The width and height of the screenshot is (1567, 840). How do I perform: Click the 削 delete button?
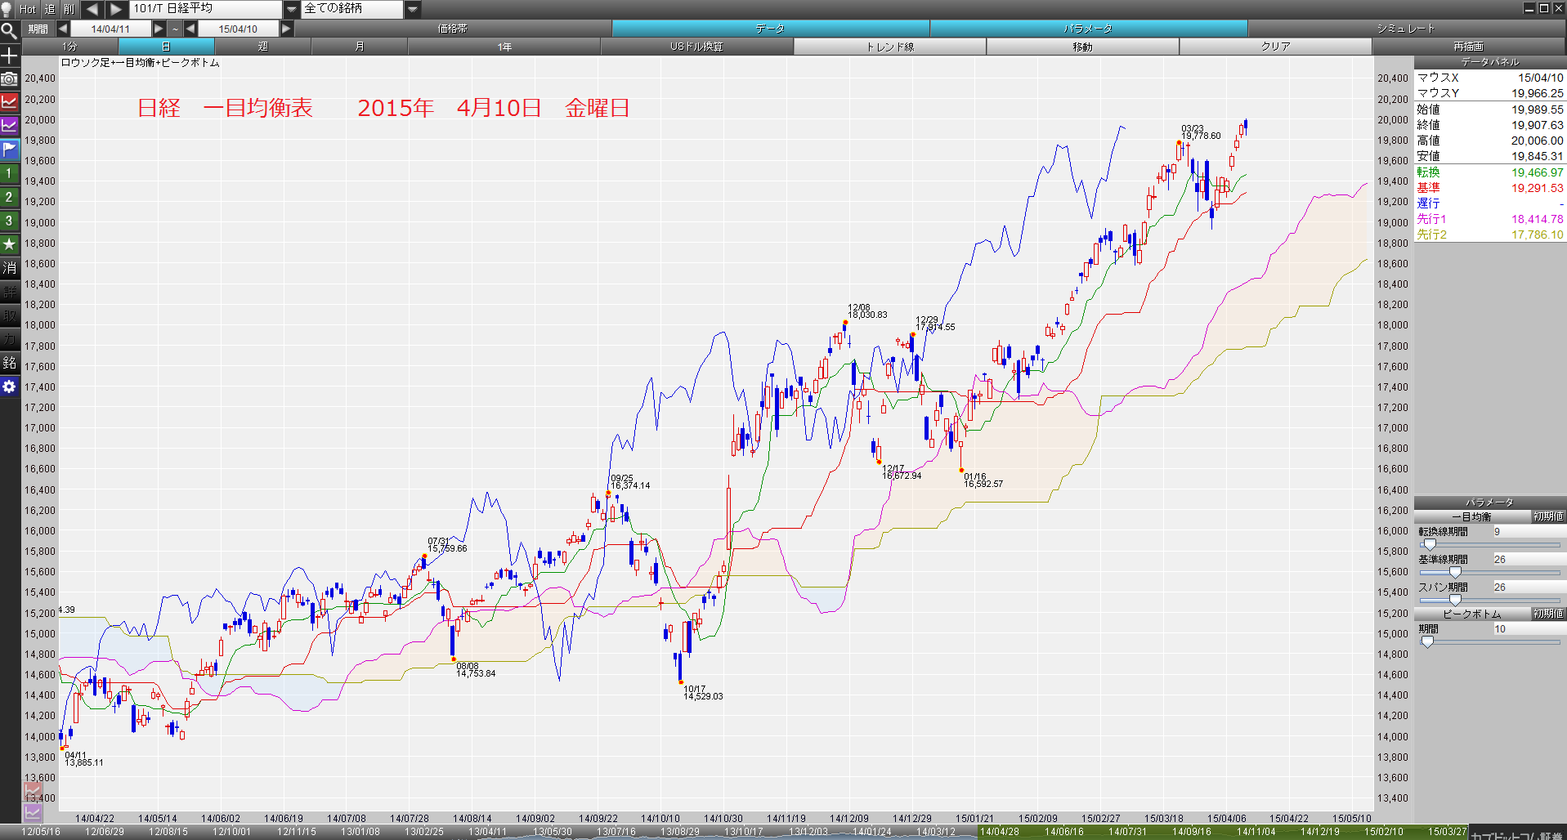click(69, 9)
